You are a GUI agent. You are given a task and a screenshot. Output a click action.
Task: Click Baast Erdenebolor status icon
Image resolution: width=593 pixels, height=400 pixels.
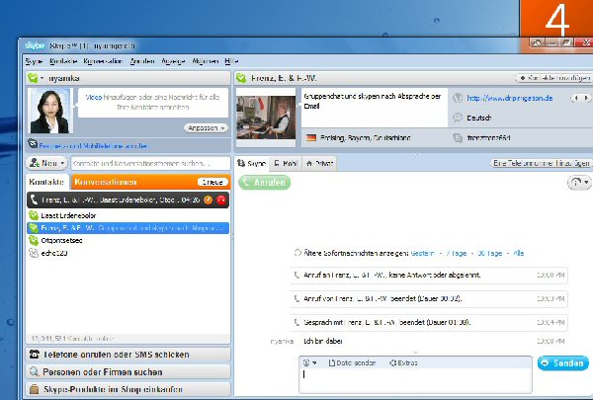(x=34, y=215)
